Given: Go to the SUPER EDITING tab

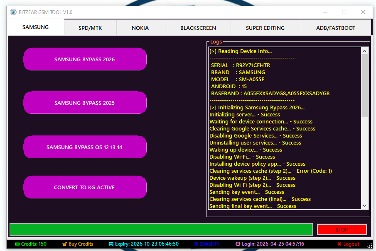Looking at the screenshot, I should click(265, 28).
